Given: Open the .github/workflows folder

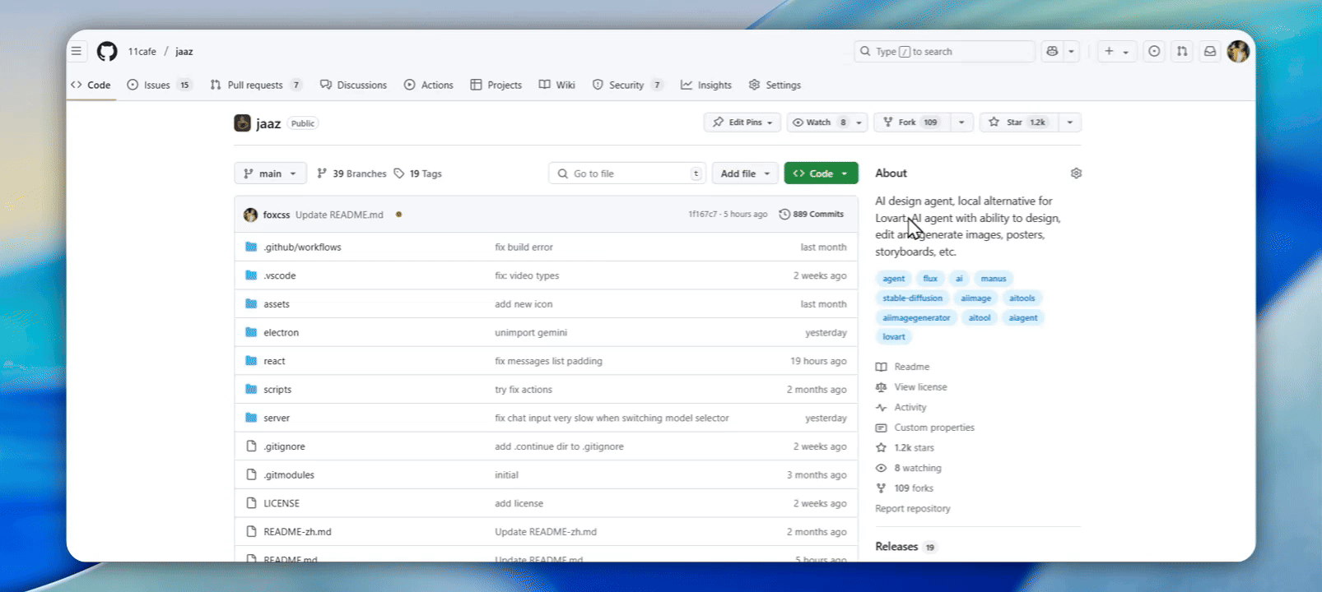Looking at the screenshot, I should (302, 247).
